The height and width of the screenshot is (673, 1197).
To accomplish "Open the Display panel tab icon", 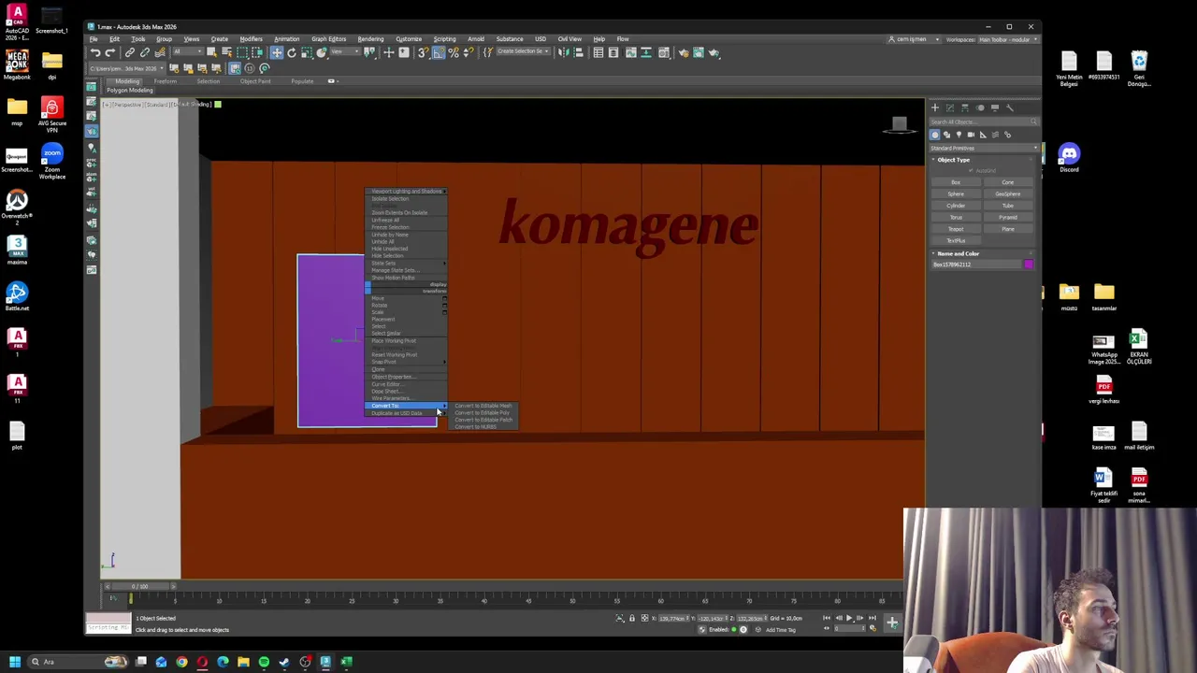I will (995, 107).
